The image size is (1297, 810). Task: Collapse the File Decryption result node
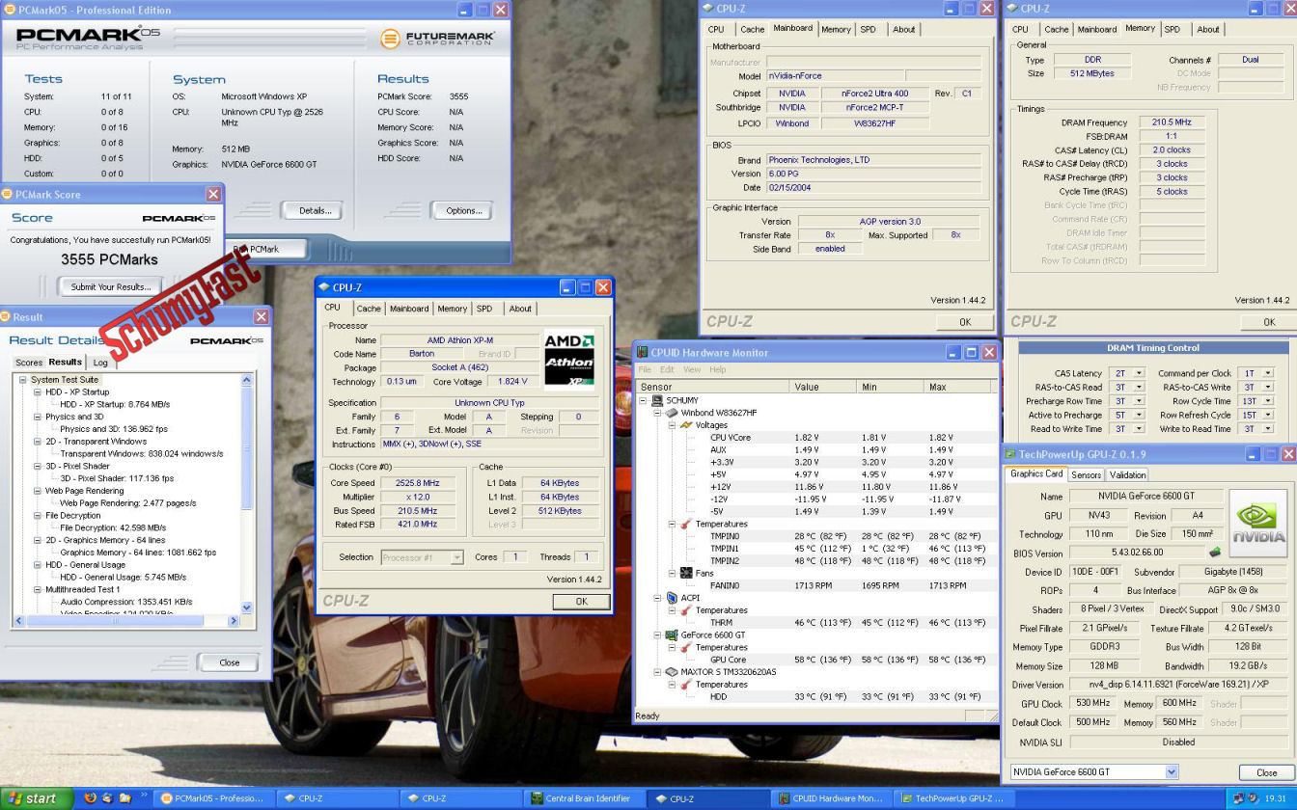(x=38, y=516)
